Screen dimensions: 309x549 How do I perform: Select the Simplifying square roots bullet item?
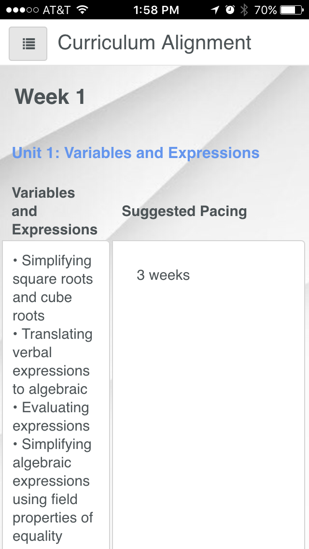pyautogui.click(x=53, y=288)
